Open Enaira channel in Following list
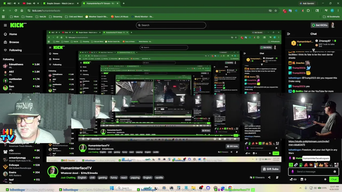 (21, 174)
